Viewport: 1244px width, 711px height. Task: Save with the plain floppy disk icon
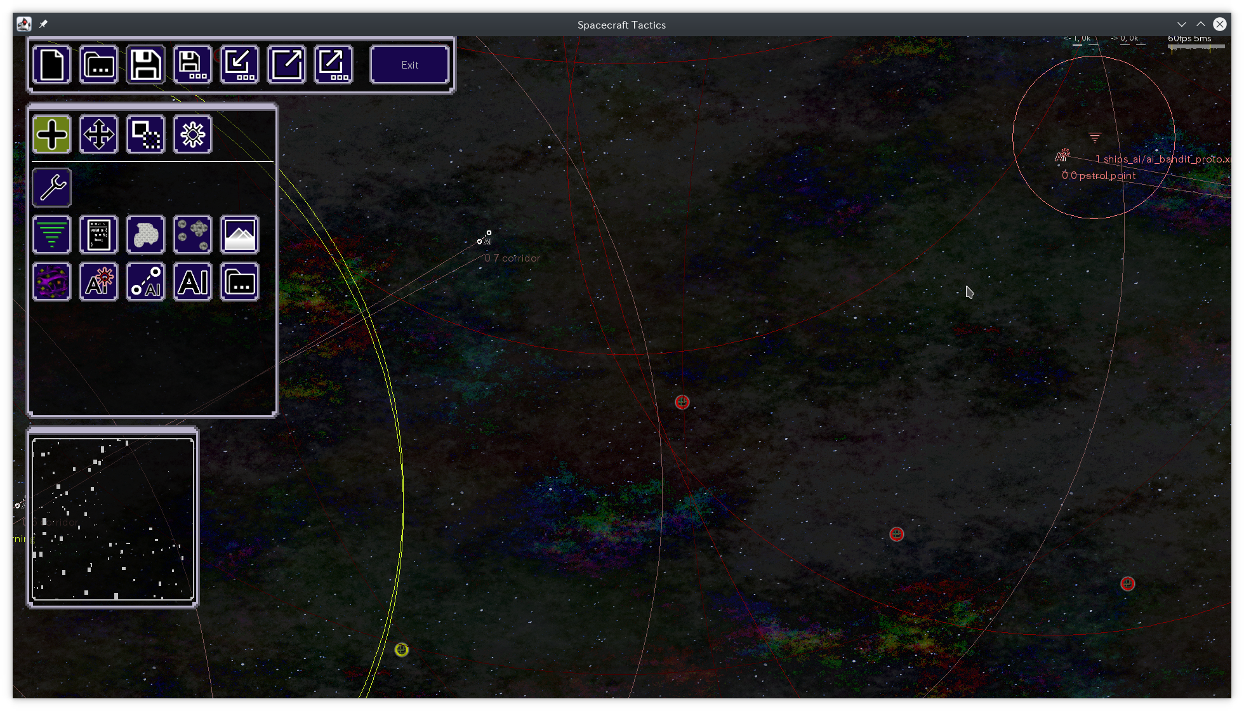146,65
